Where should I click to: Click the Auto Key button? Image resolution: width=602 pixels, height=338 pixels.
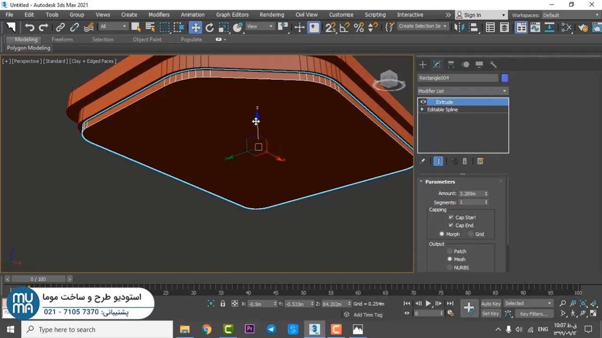pyautogui.click(x=491, y=304)
